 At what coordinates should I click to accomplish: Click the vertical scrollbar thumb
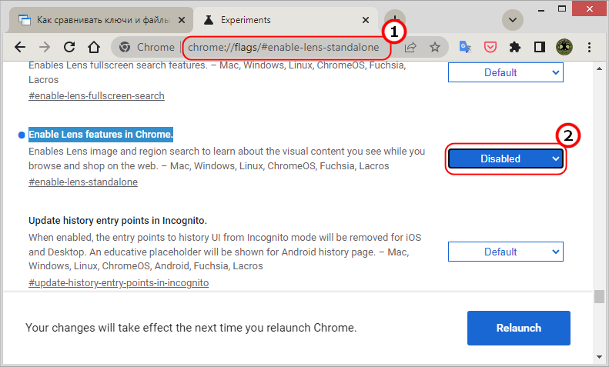[599, 296]
